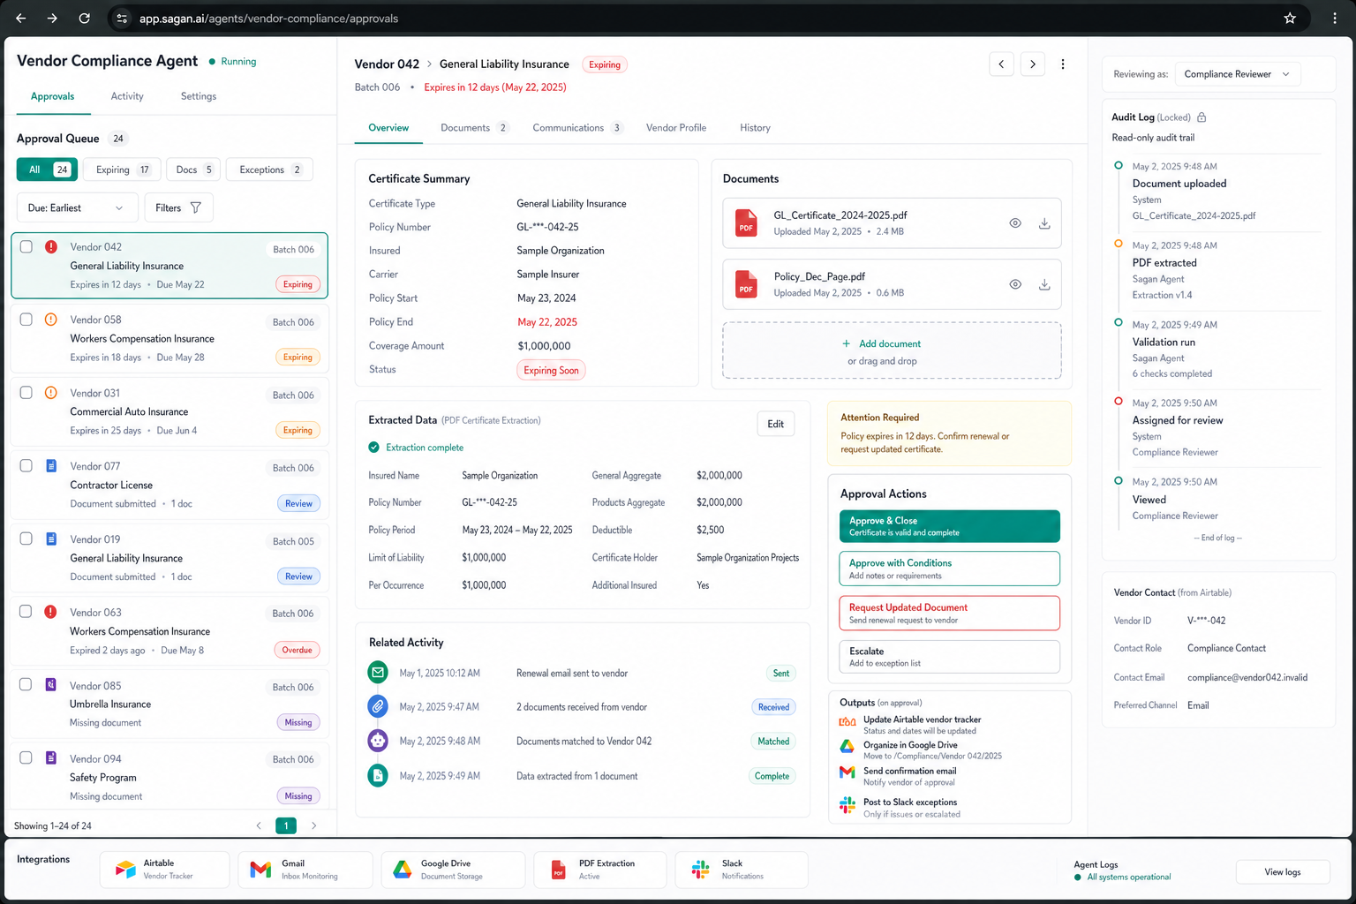Filter queue by Expiring 17

tap(122, 169)
